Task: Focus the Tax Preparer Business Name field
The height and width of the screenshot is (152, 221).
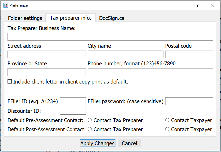Action: [110, 37]
